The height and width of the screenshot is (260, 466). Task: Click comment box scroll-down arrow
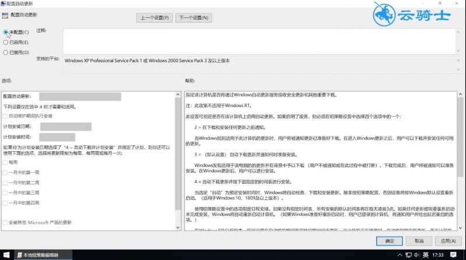pos(458,51)
